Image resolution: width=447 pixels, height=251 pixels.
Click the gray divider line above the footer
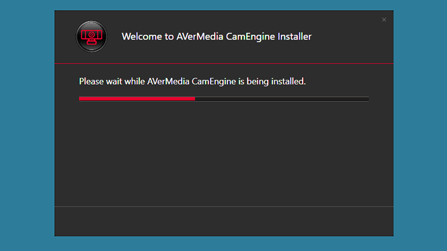click(224, 206)
